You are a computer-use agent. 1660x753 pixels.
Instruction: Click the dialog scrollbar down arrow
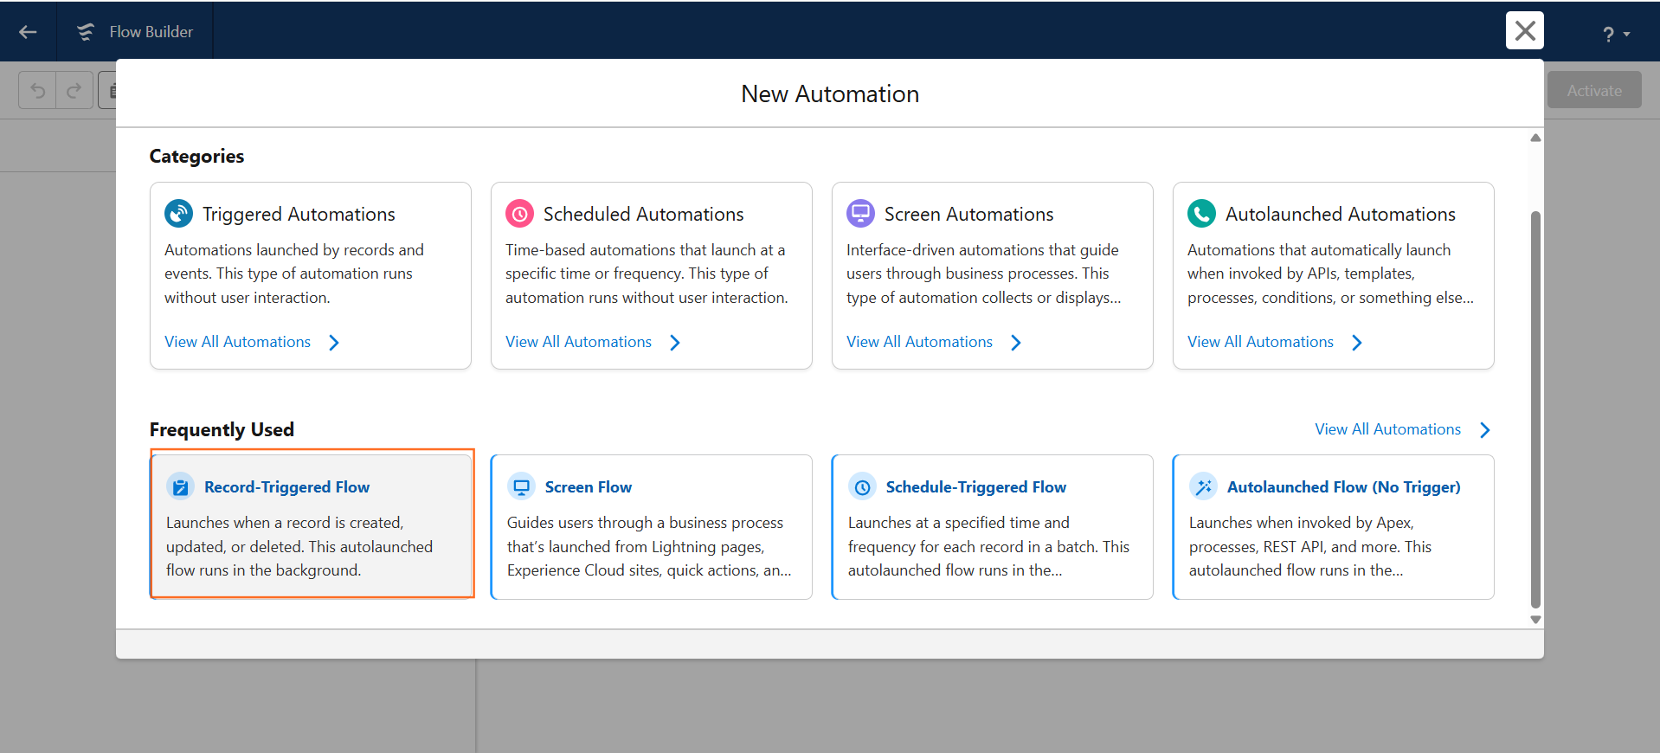[x=1535, y=620]
